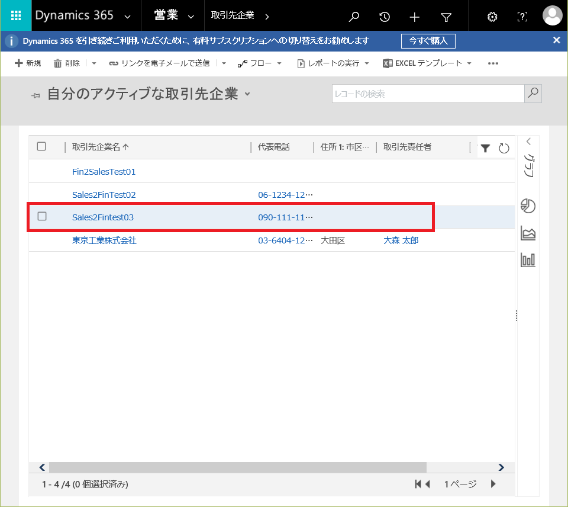The height and width of the screenshot is (507, 568).
Task: Click the horizontal scrollbar under the grid
Action: [x=237, y=467]
